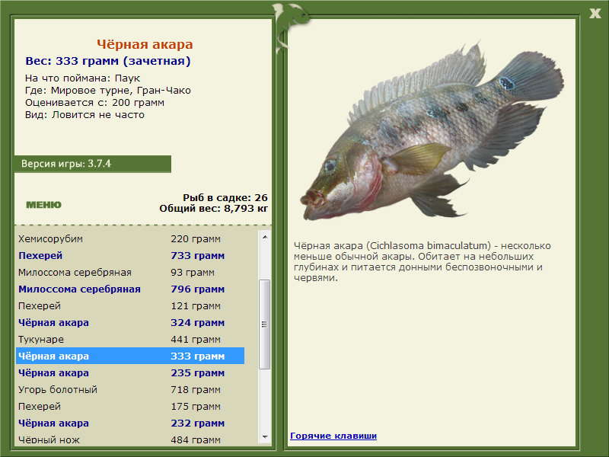Click the Рыб в садке: 26 counter

225,198
